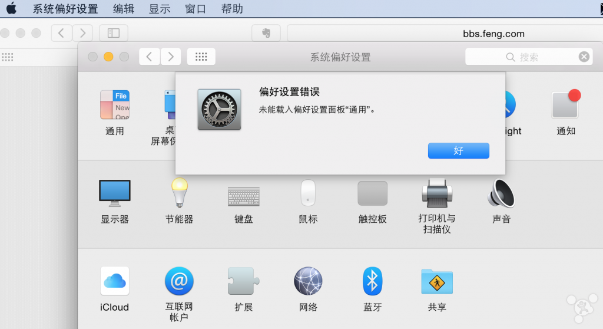Open the 帮助 menu
The width and height of the screenshot is (603, 329).
[x=232, y=8]
